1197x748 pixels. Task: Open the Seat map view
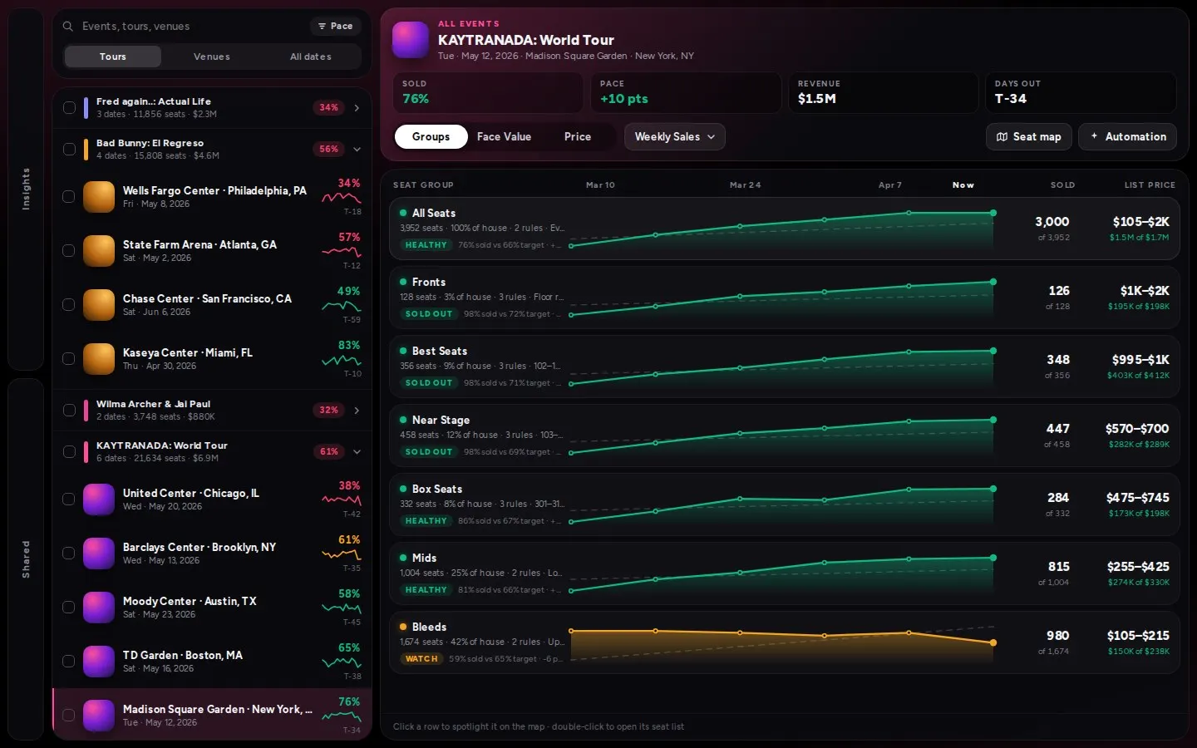tap(1029, 136)
